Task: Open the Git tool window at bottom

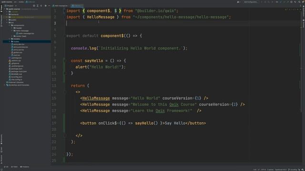Action: (7, 167)
